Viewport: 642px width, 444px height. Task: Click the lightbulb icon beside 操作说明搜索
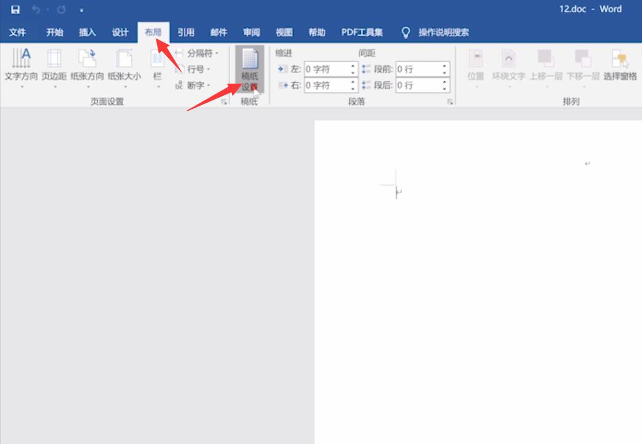coord(406,33)
